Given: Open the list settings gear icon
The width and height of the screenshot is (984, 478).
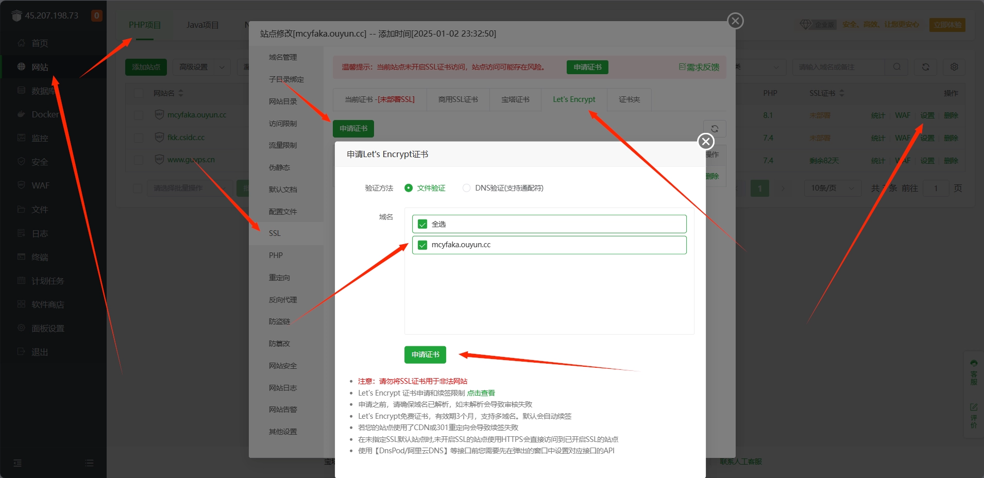Looking at the screenshot, I should tap(954, 67).
